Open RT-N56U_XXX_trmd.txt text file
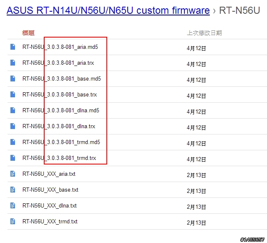This screenshot has height=243, width=267. 50,222
